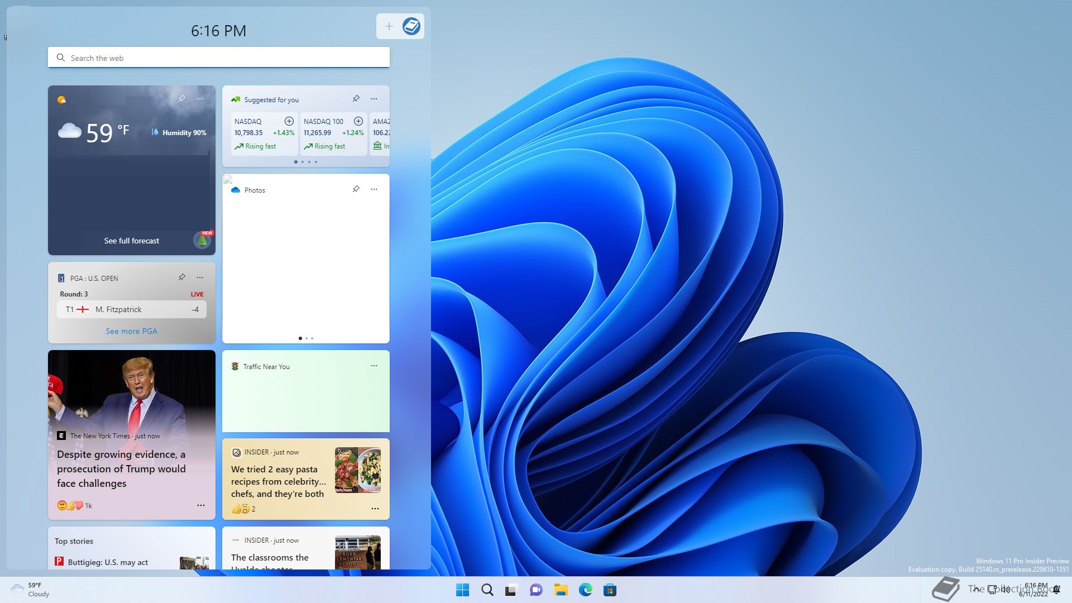Click reactions on pasta article
1072x603 pixels.
243,509
